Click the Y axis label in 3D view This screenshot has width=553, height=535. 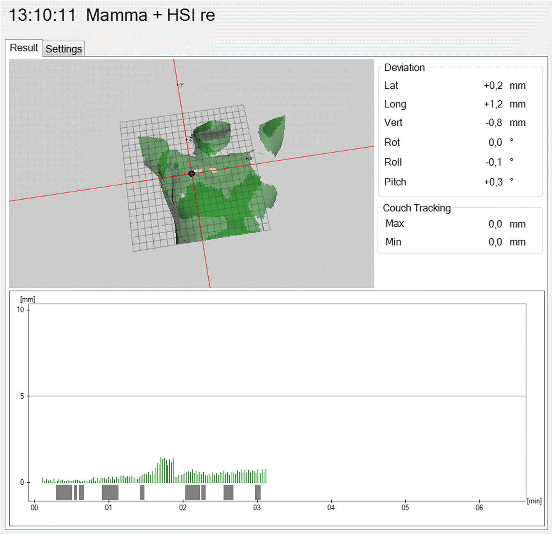tap(182, 85)
